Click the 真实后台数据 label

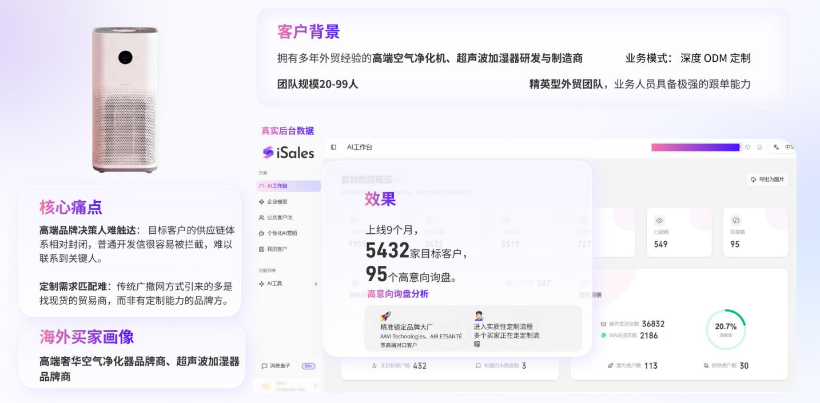(x=288, y=131)
